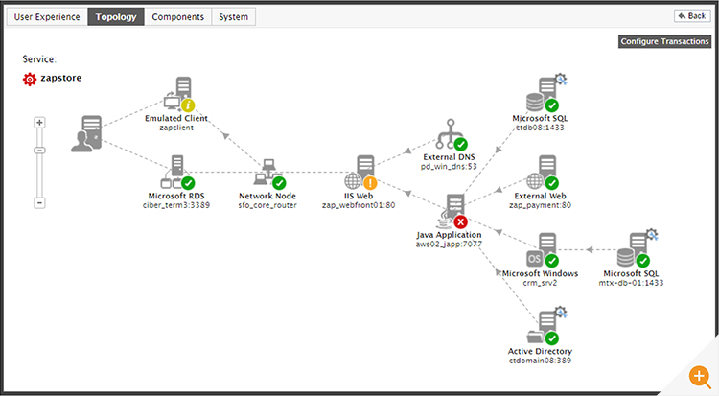Click Network Node green status check
This screenshot has height=396, width=719.
point(279,183)
